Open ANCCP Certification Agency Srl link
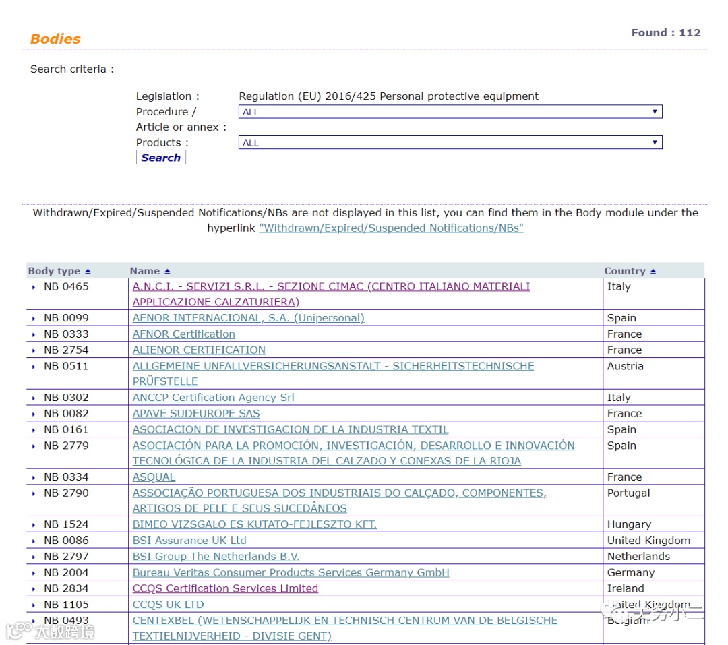This screenshot has height=645, width=728. [x=213, y=398]
